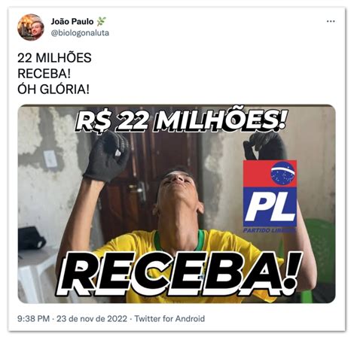Image resolution: width=357 pixels, height=340 pixels.
Task: Click the R$ 22 MILHÕES! image caption
Action: click(x=181, y=120)
